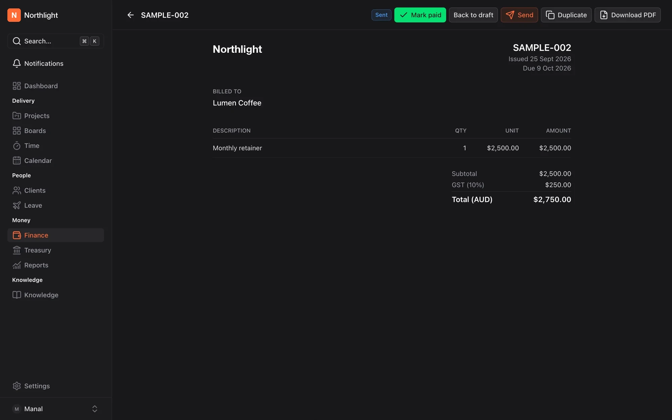
Task: Click the Treasury bank icon
Action: click(x=17, y=250)
